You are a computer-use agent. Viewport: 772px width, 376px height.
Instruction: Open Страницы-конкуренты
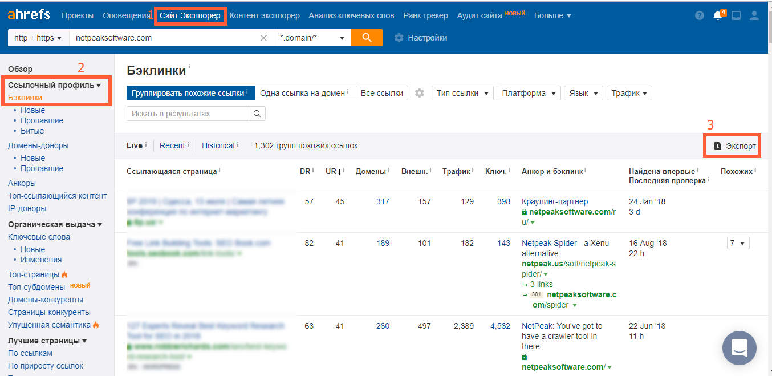49,312
